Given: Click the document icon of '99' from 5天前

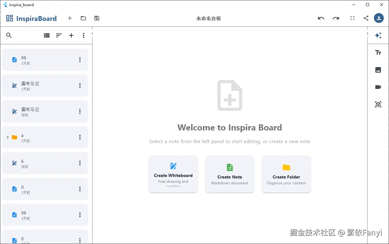Looking at the screenshot, I should point(14,60).
